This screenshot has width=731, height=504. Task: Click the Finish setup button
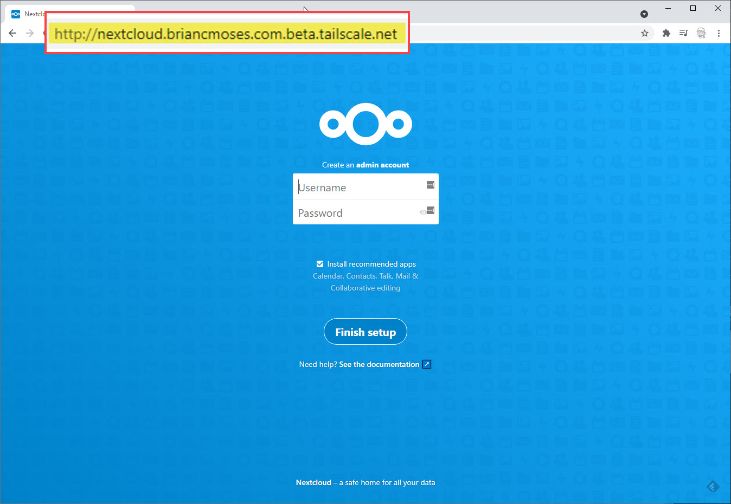366,332
